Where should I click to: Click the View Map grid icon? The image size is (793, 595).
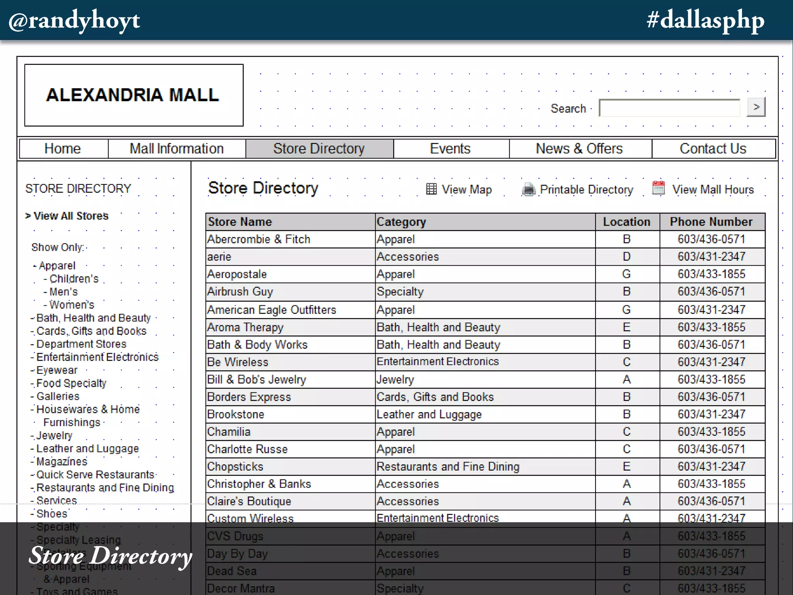point(431,189)
